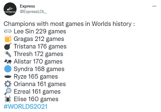Click the spider emoji beside Elise
The width and height of the screenshot is (161, 112).
[x=8, y=99]
